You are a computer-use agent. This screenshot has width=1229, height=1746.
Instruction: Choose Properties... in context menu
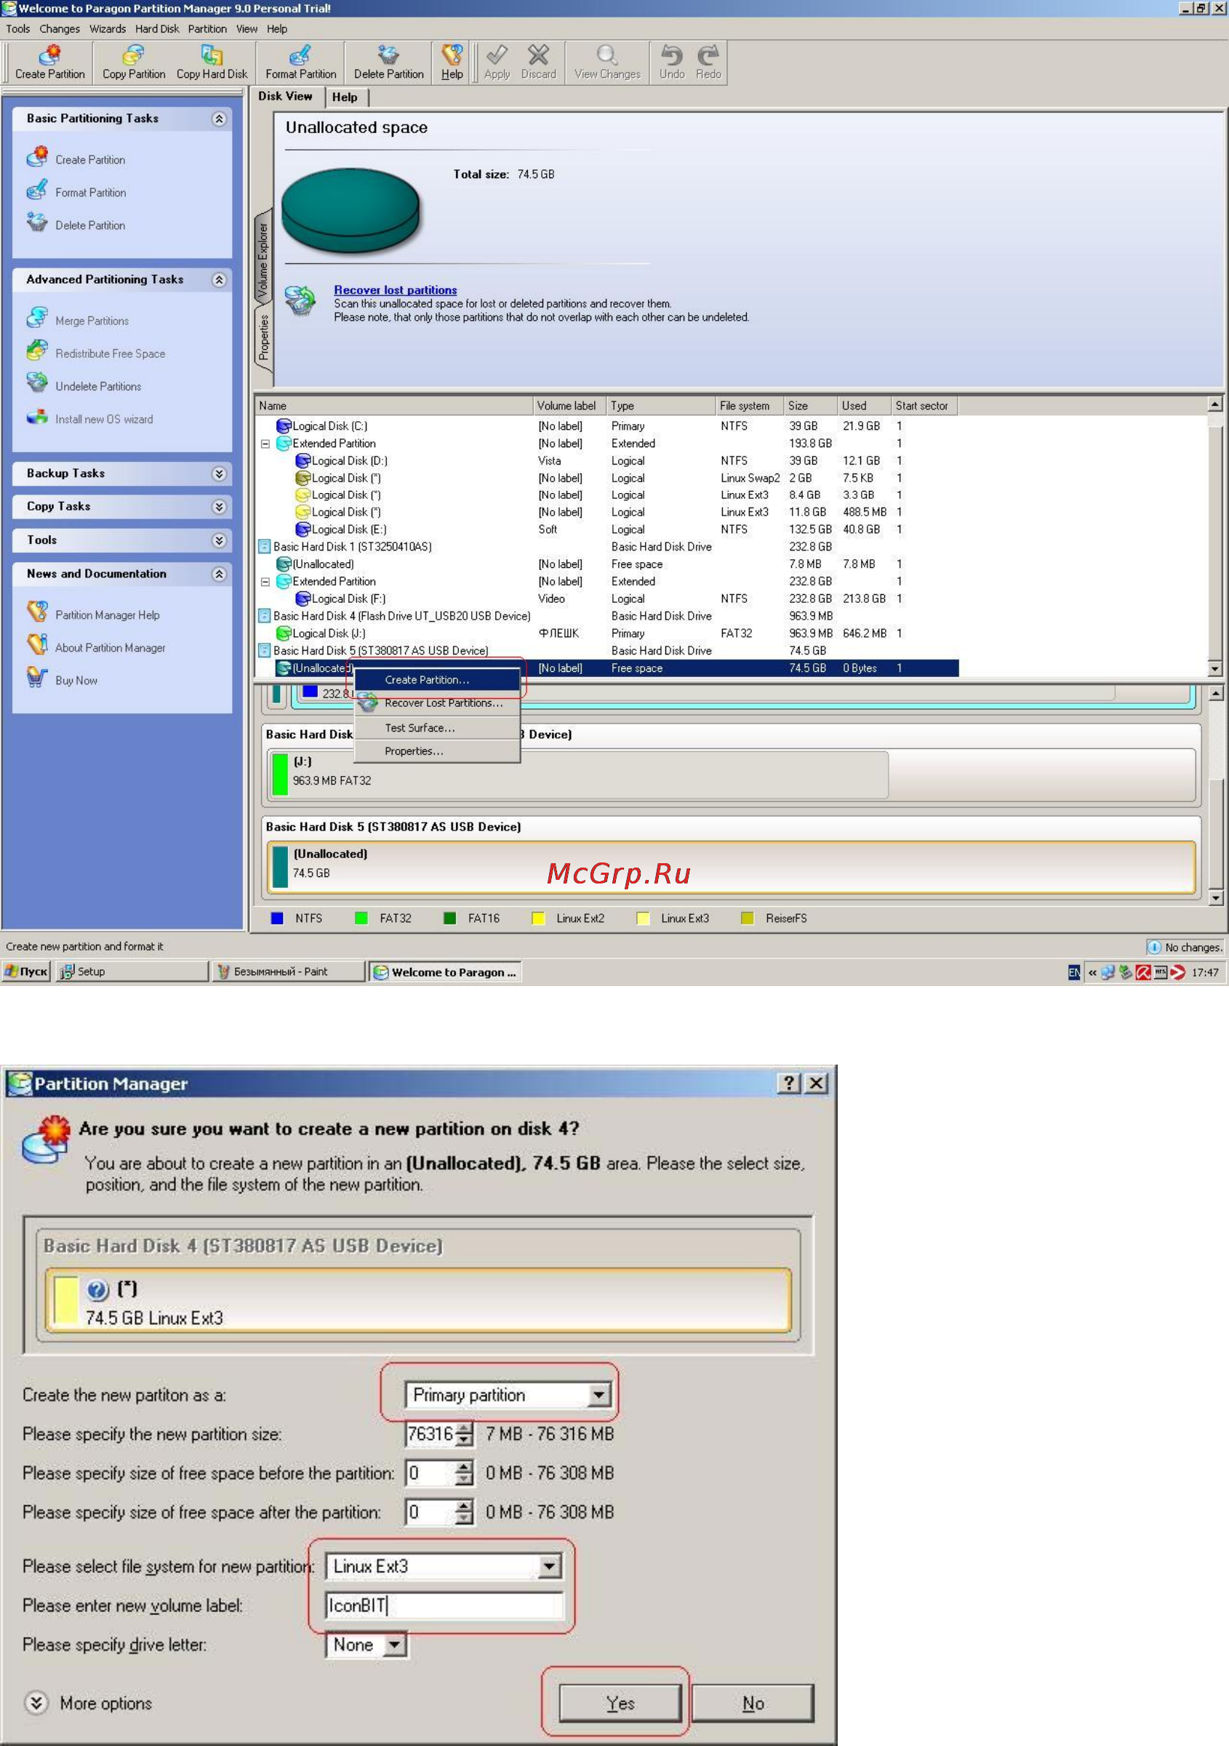click(438, 751)
